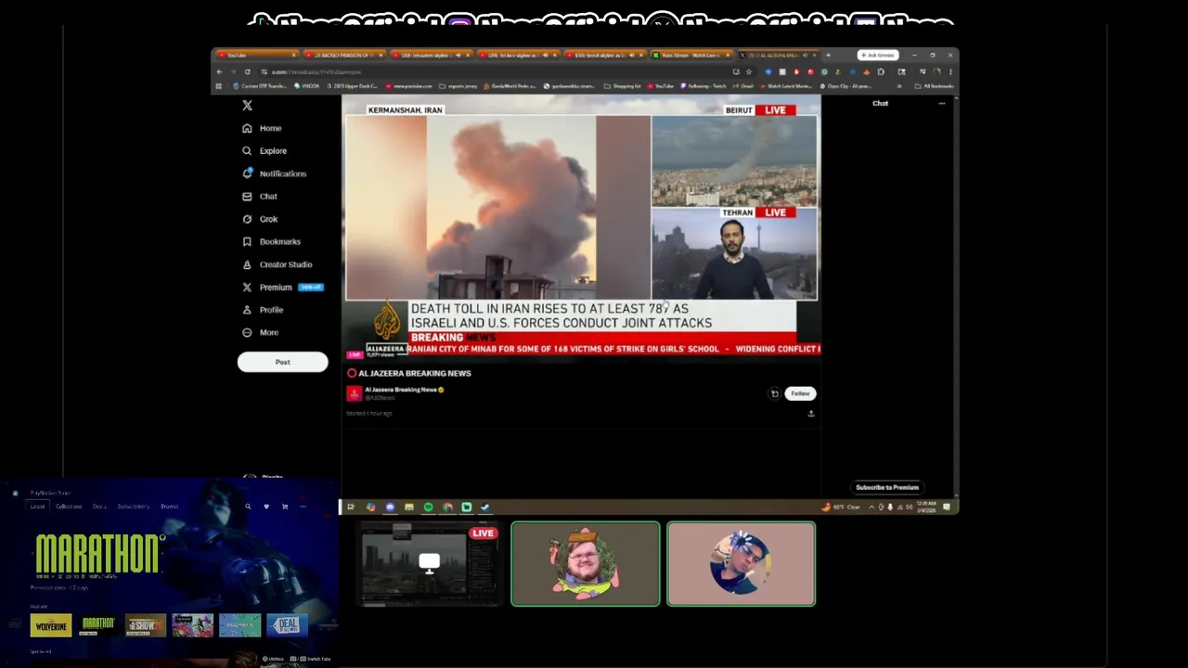Click the browser back arrow

pyautogui.click(x=219, y=71)
